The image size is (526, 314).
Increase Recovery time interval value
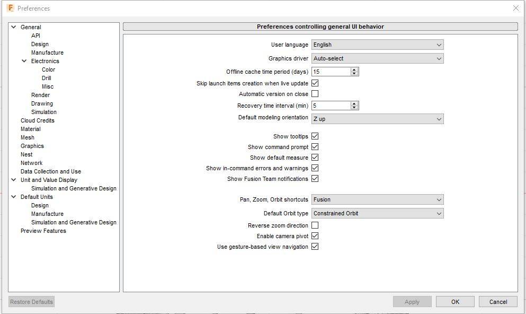[x=354, y=104]
